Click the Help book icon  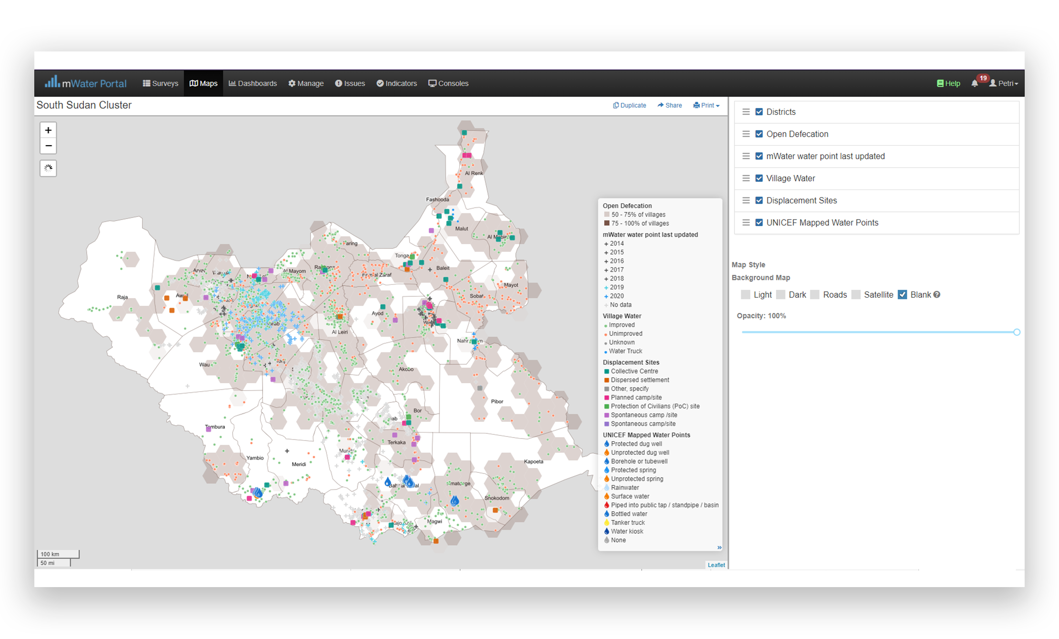pos(940,83)
